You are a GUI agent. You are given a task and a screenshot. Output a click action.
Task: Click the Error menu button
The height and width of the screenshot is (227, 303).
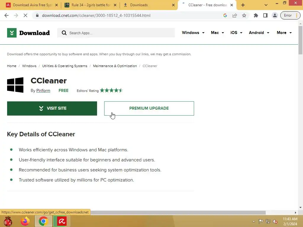[290, 15]
